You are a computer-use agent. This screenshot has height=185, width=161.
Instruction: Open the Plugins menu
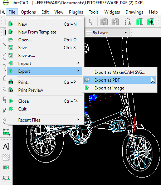76,12
